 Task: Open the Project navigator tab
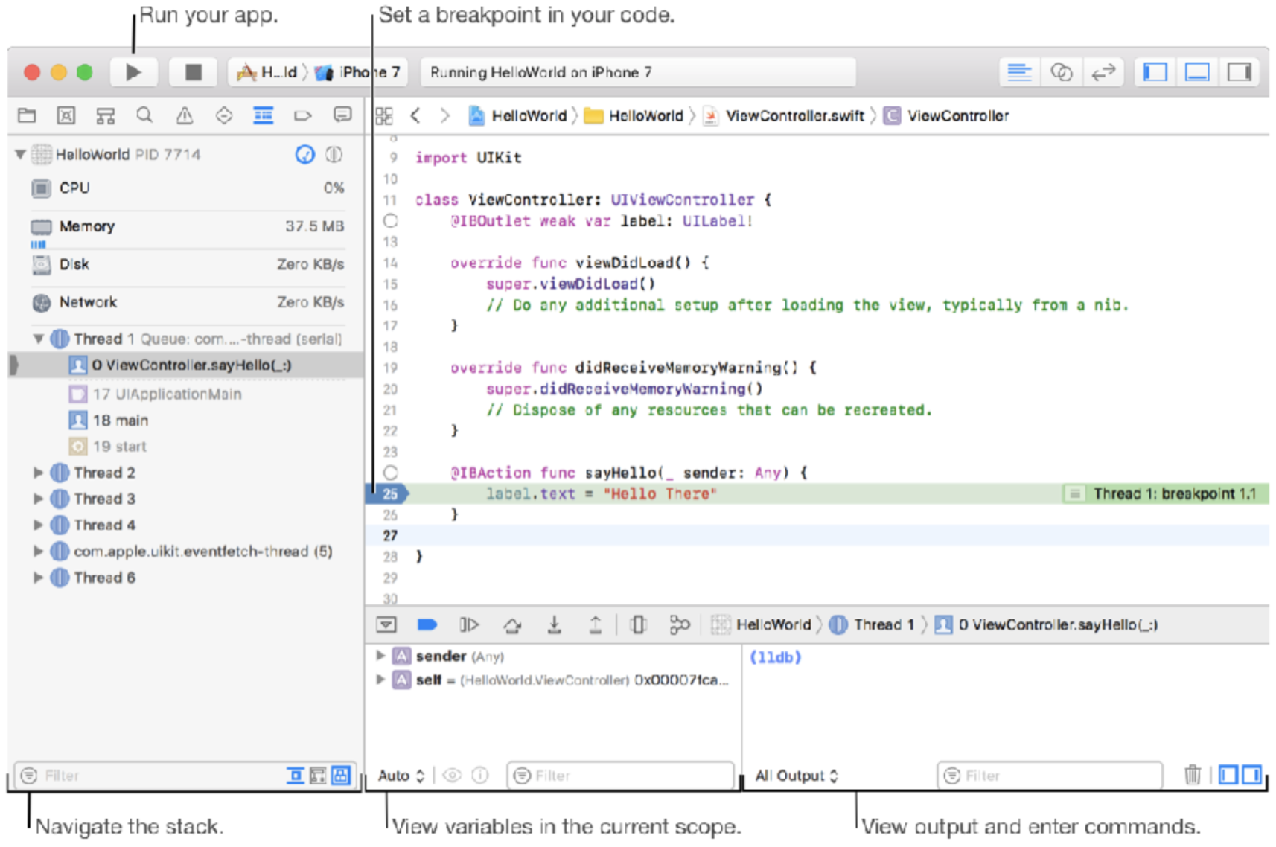(x=27, y=115)
